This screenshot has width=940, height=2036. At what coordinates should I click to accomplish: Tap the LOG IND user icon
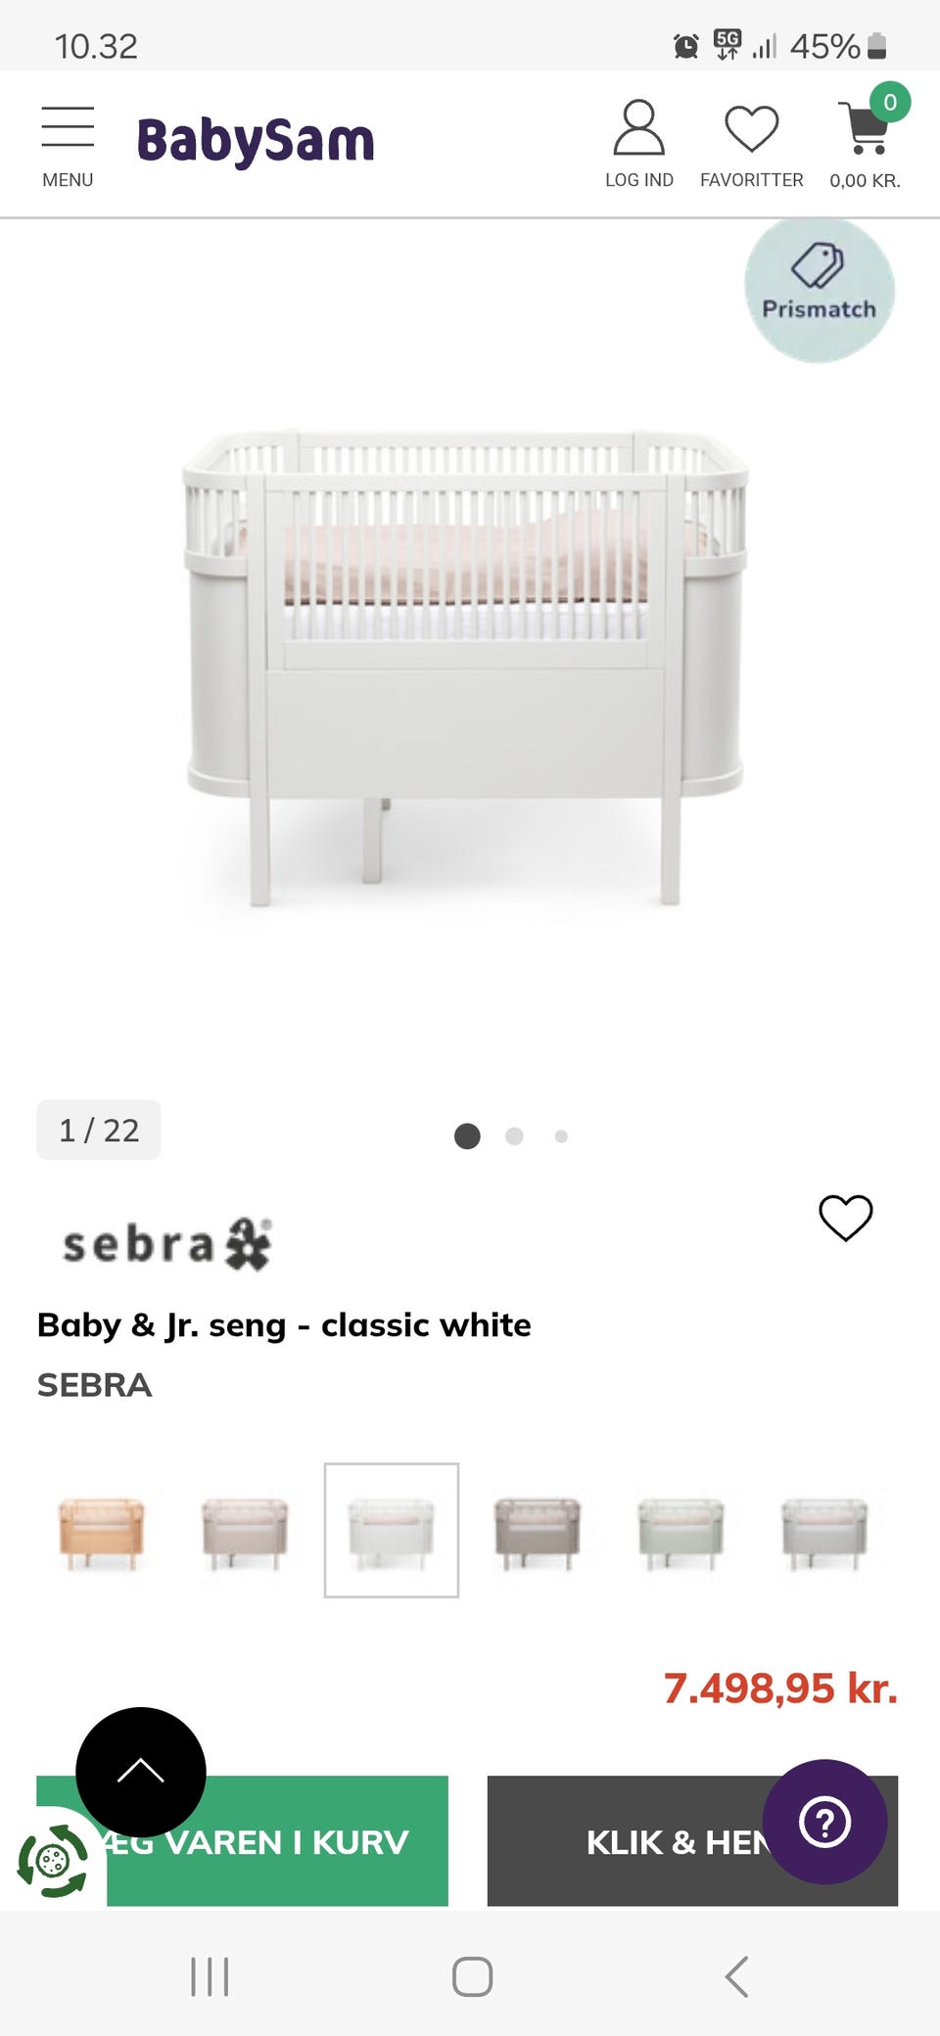pos(638,144)
